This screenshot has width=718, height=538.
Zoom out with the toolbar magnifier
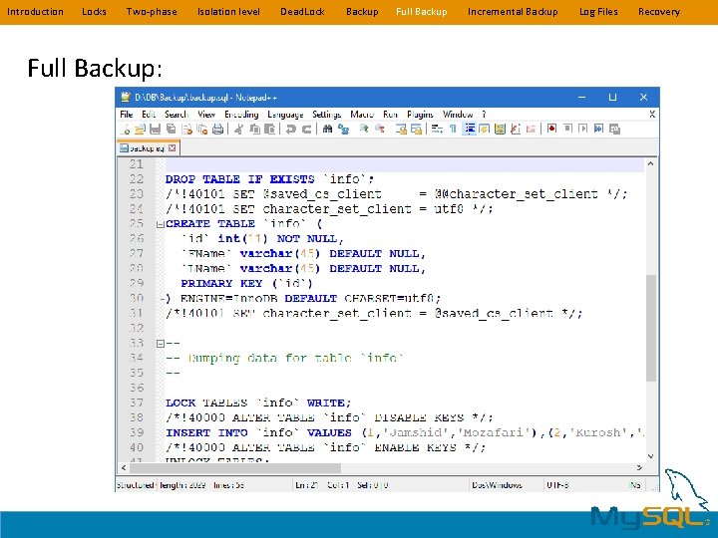(380, 129)
